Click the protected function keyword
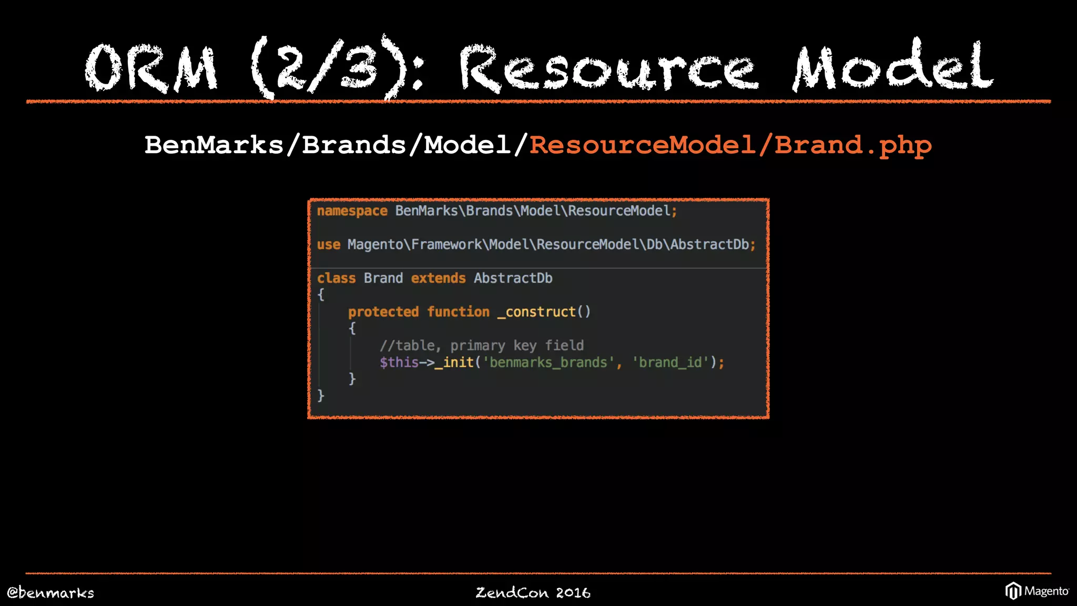Screen dimensions: 1077x606 tap(419, 312)
